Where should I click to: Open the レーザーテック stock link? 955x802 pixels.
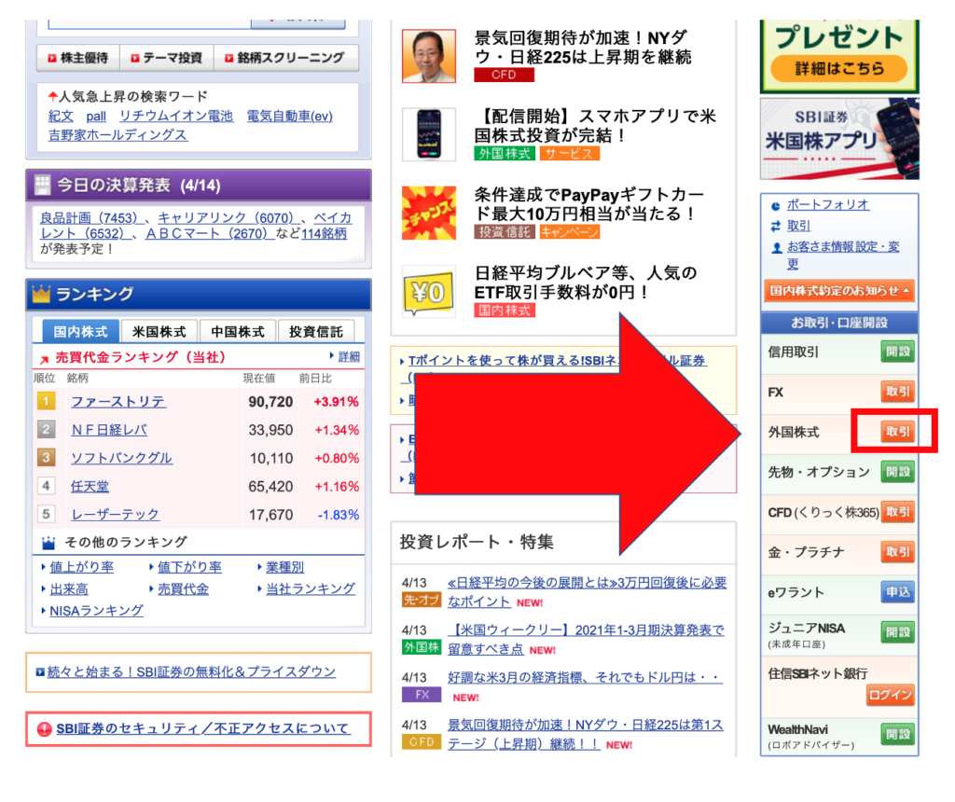[x=115, y=515]
